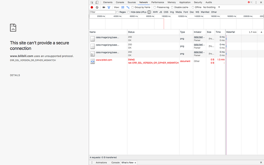This screenshot has height=165, width=264.
Task: Filter requests by Img
Action: click(x=172, y=12)
